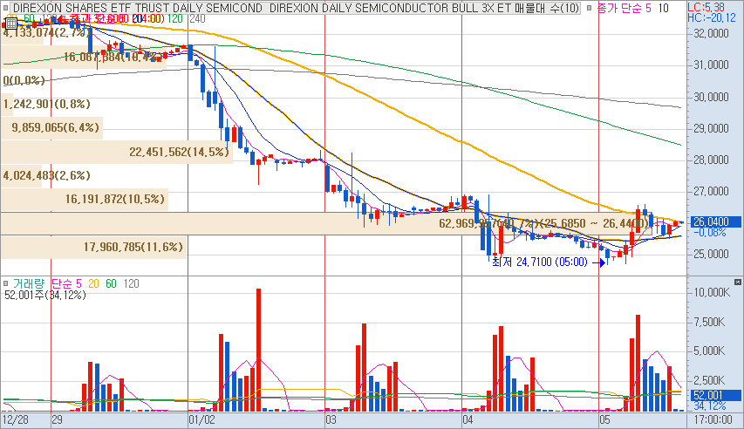The height and width of the screenshot is (429, 744).
Task: Click the 34,12% volume change tag on axis
Action: click(x=710, y=405)
